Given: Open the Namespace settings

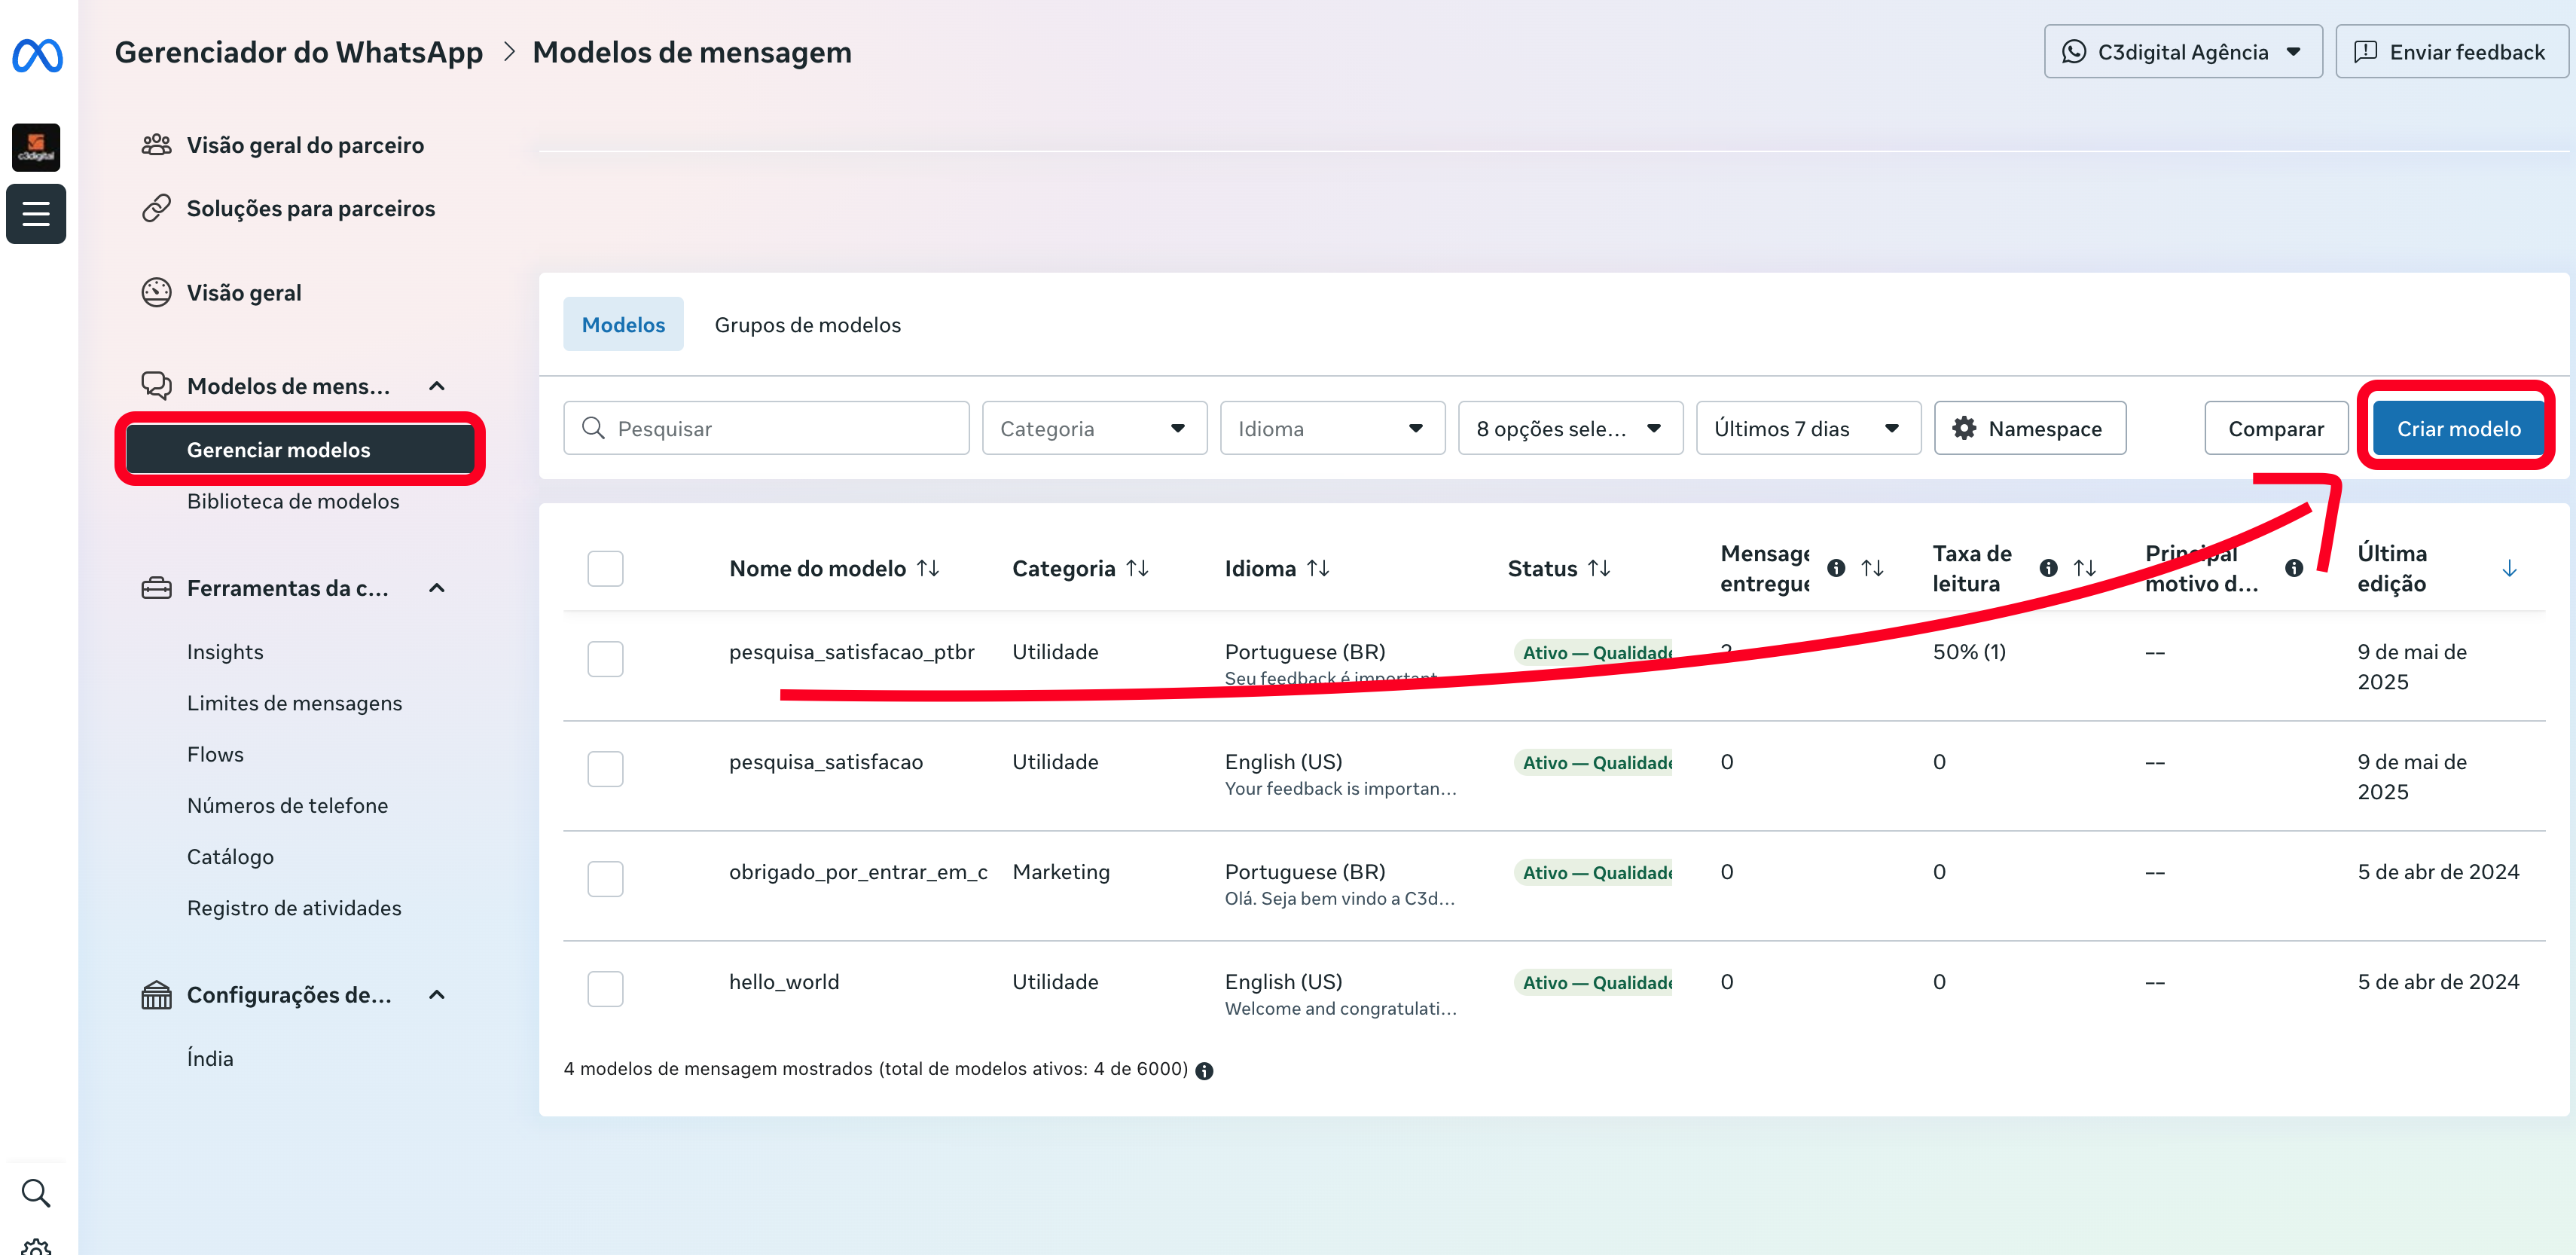Looking at the screenshot, I should click(2029, 428).
